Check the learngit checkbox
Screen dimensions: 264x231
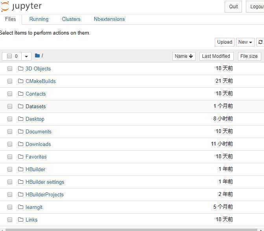[10, 207]
